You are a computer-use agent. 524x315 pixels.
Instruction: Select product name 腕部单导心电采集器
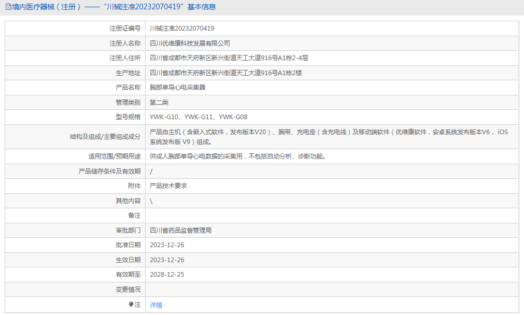tap(177, 88)
